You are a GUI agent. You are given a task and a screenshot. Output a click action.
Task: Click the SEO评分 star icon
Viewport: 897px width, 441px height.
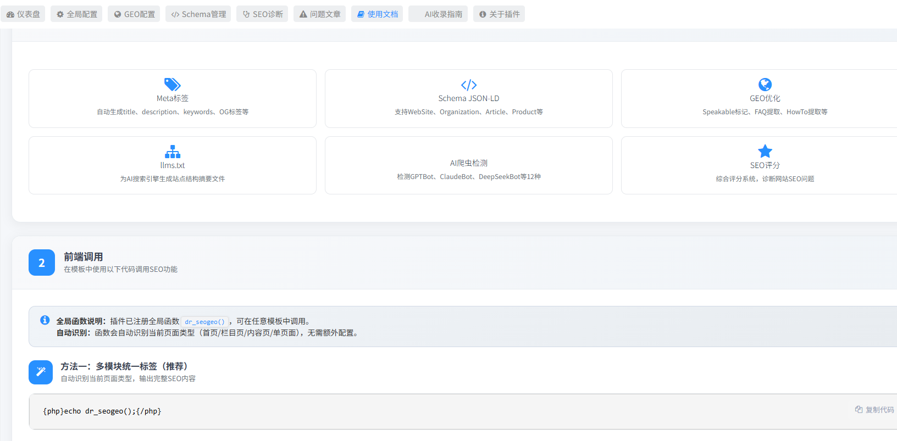pyautogui.click(x=765, y=151)
